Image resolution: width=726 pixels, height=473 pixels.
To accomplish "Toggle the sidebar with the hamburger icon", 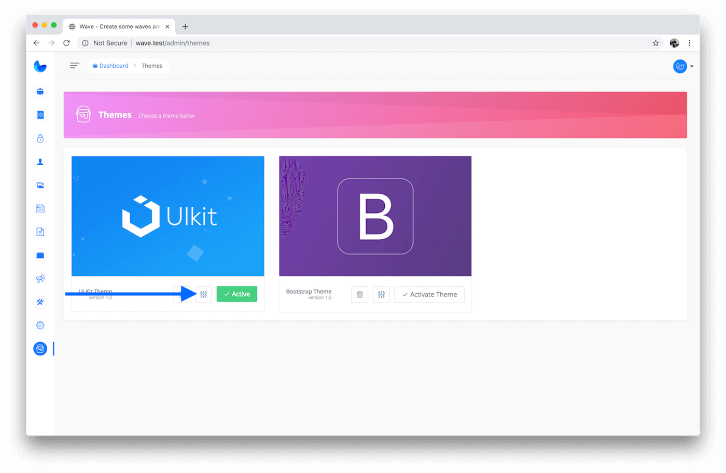I will click(75, 65).
